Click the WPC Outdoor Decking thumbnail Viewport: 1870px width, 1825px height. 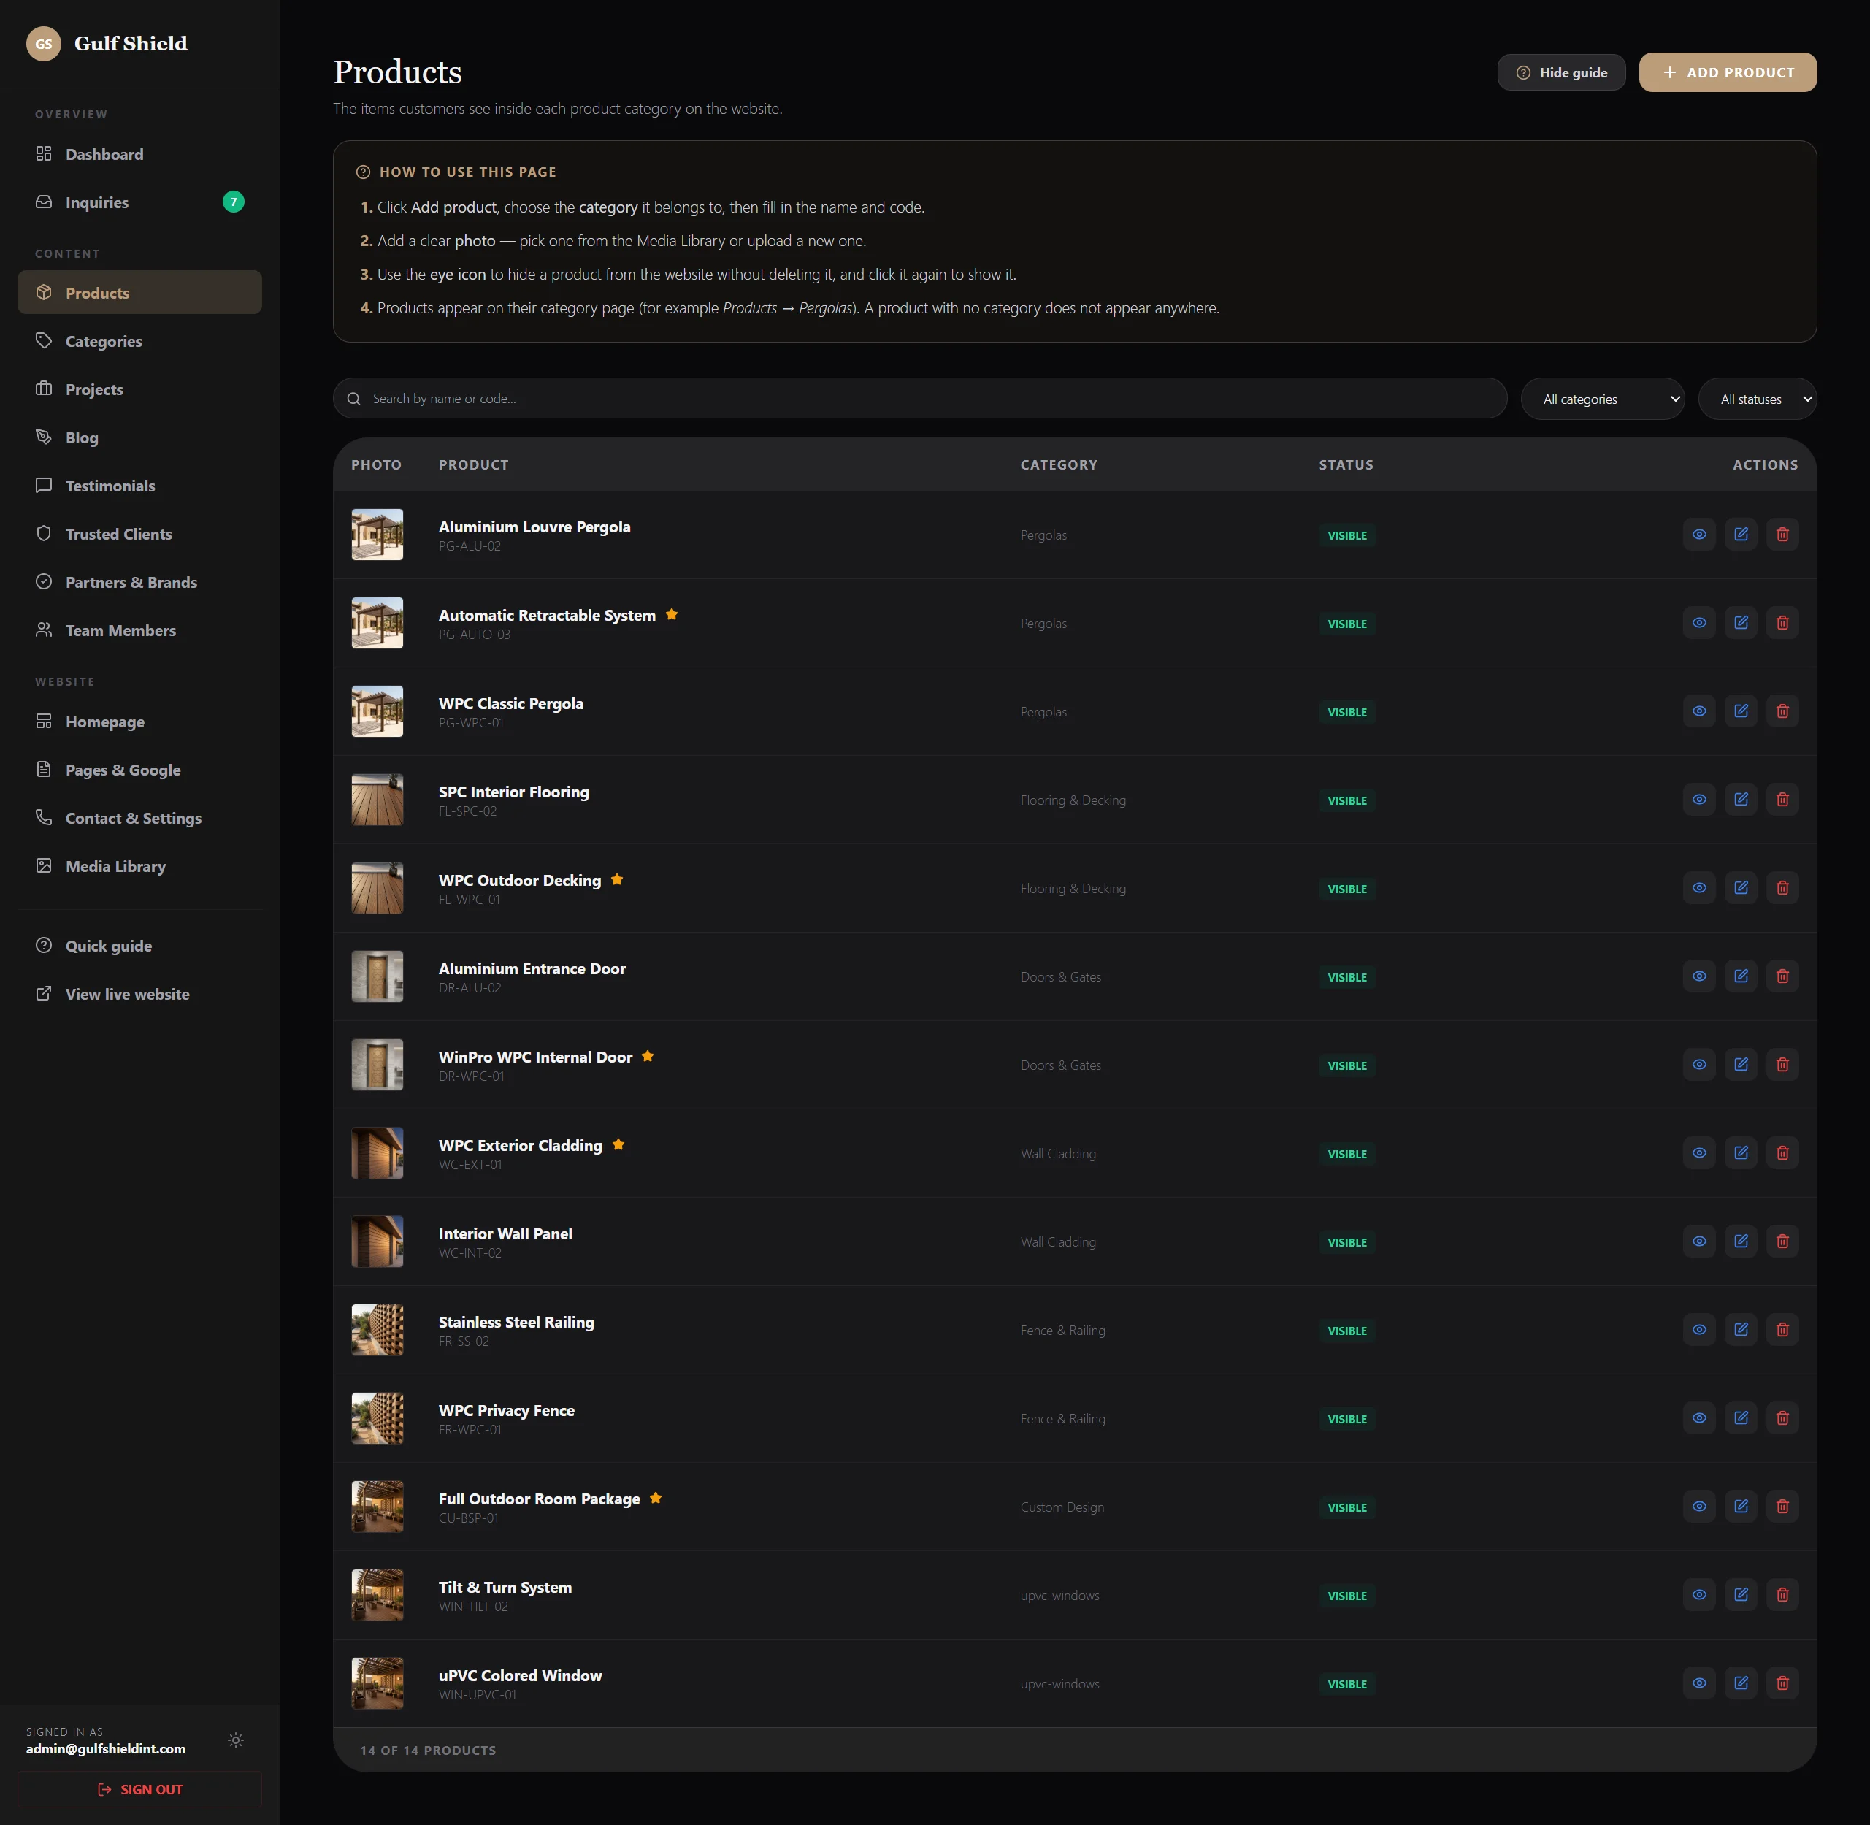377,887
